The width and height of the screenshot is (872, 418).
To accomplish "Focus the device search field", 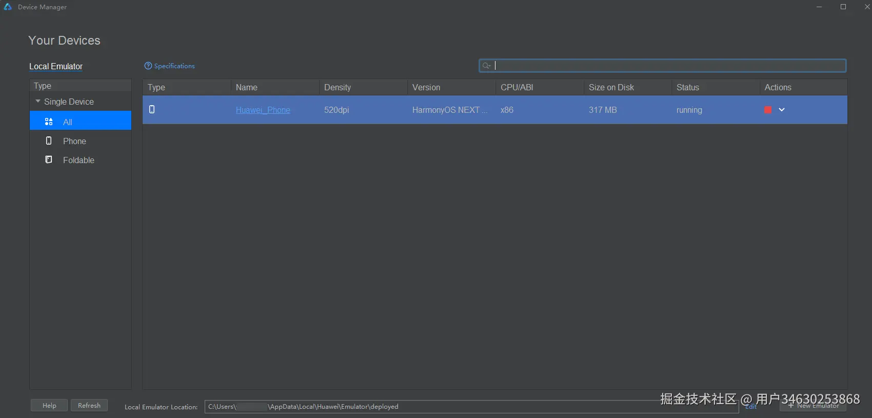I will click(x=662, y=66).
